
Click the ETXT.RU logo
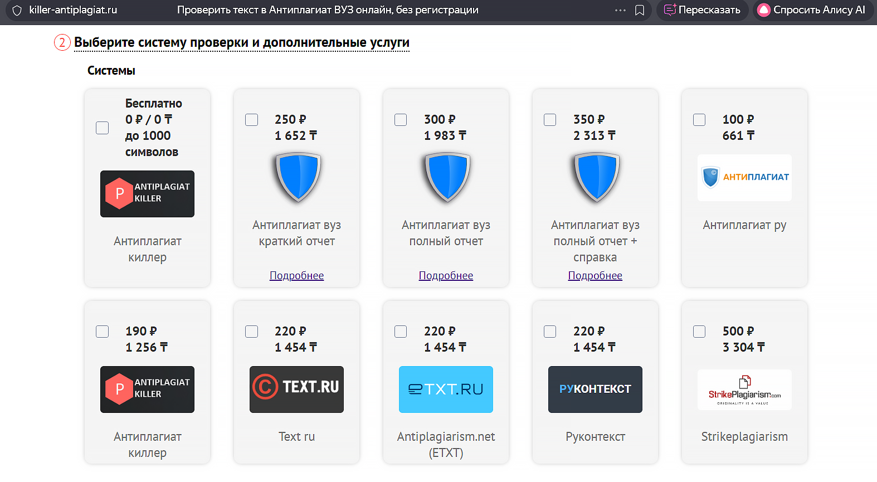445,389
